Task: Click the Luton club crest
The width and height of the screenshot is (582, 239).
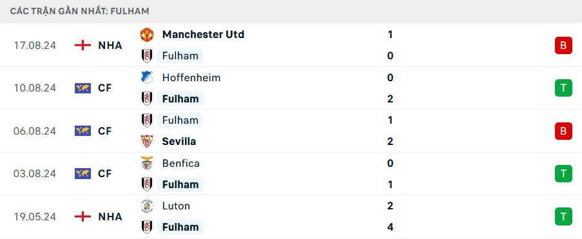Action: (146, 206)
